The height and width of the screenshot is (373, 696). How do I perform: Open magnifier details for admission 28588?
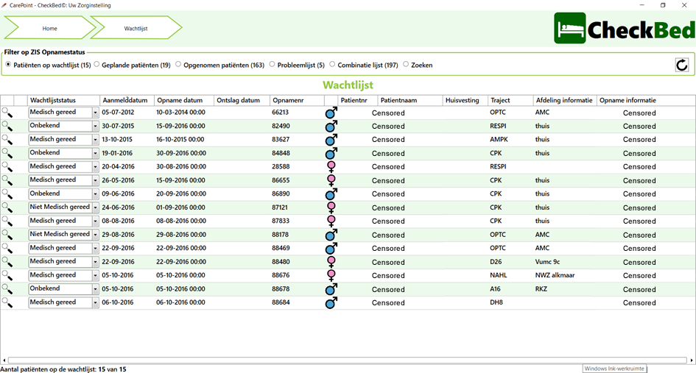coord(7,167)
